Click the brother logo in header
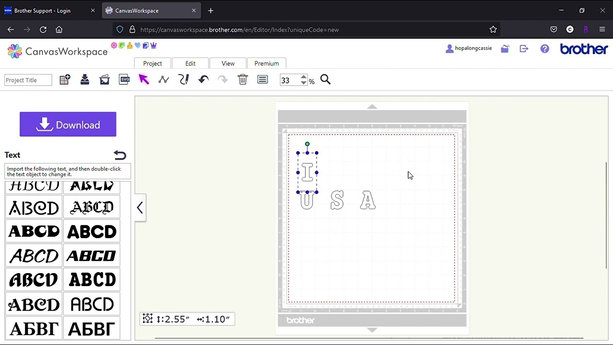The image size is (613, 345). (584, 49)
